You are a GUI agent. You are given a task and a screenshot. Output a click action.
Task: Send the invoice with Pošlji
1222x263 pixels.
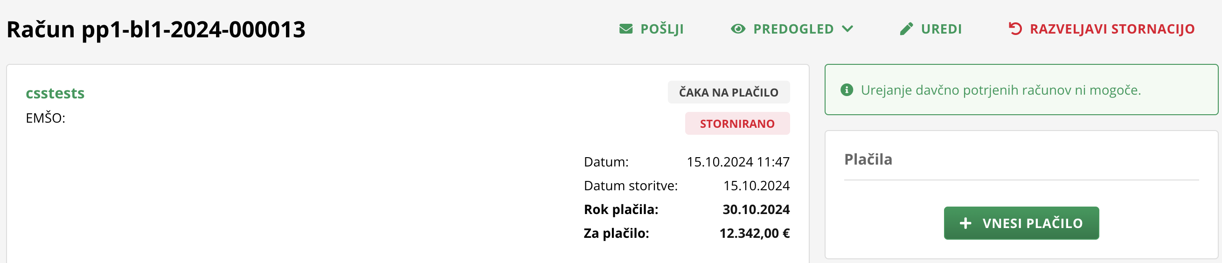click(651, 29)
